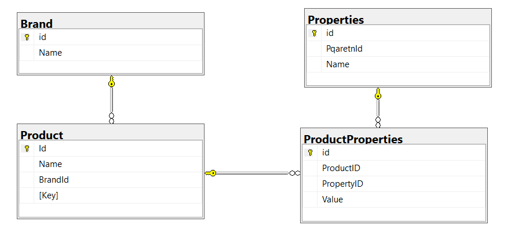Click the Value column in ProductProperties

[x=333, y=200]
